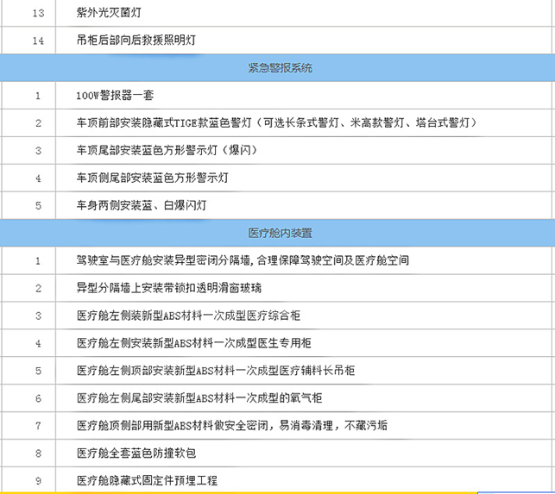Screen dimensions: 555x494
Task: Select the 异型密闭分隔墙 description row
Action: click(243, 260)
